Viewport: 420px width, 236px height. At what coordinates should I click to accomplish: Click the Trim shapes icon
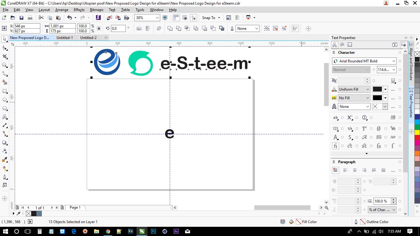(178, 29)
